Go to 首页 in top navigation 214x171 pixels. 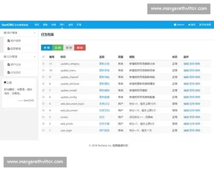(x=37, y=25)
